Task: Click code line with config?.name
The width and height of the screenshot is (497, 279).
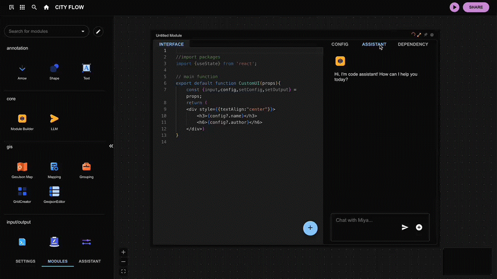Action: click(227, 116)
